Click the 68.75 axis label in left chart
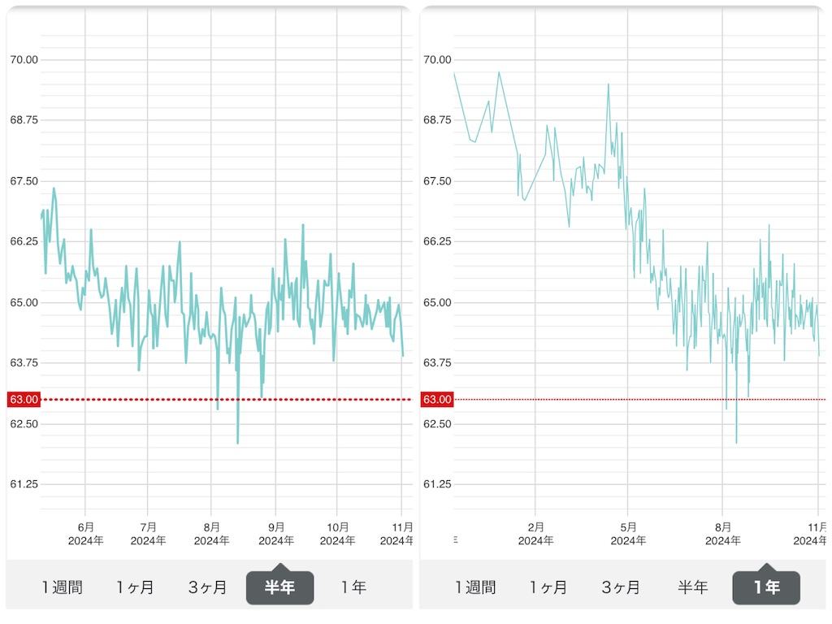Viewport: 832px width, 624px height. point(24,120)
